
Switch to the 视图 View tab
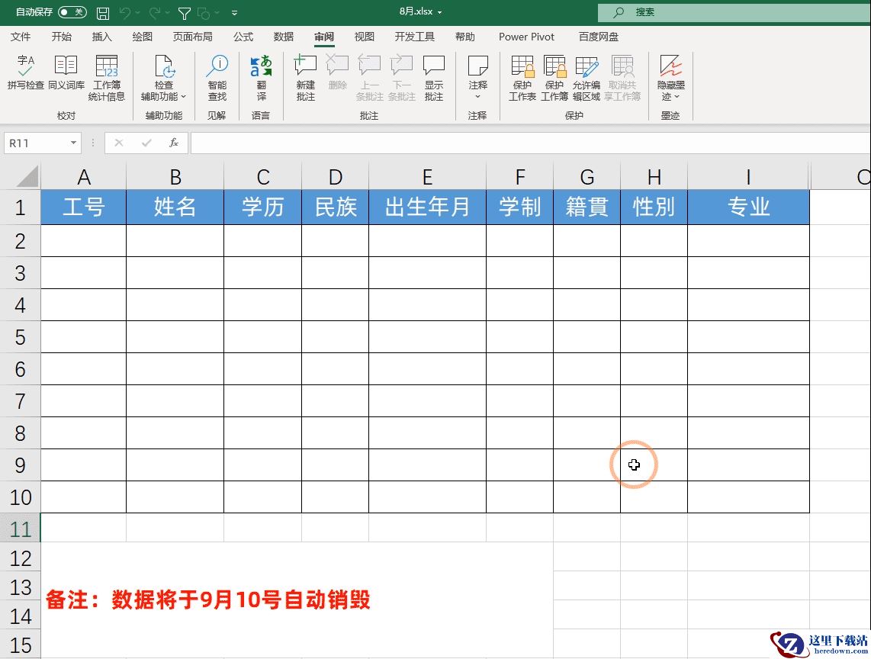(365, 37)
